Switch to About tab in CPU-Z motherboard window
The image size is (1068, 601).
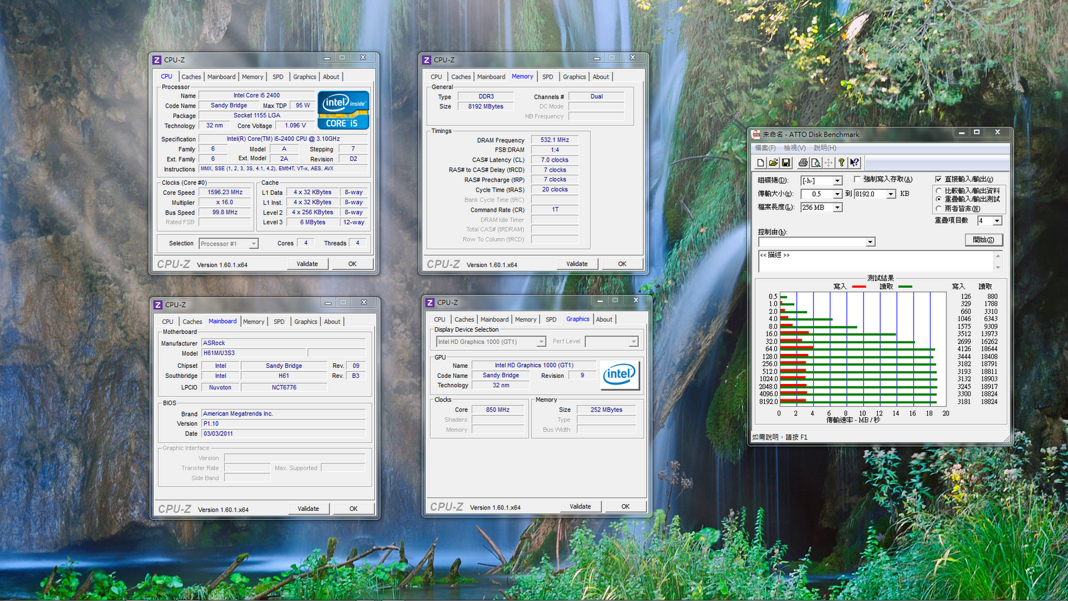point(332,322)
